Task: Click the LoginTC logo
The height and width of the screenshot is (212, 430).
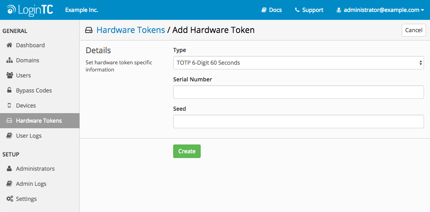Action: 30,10
